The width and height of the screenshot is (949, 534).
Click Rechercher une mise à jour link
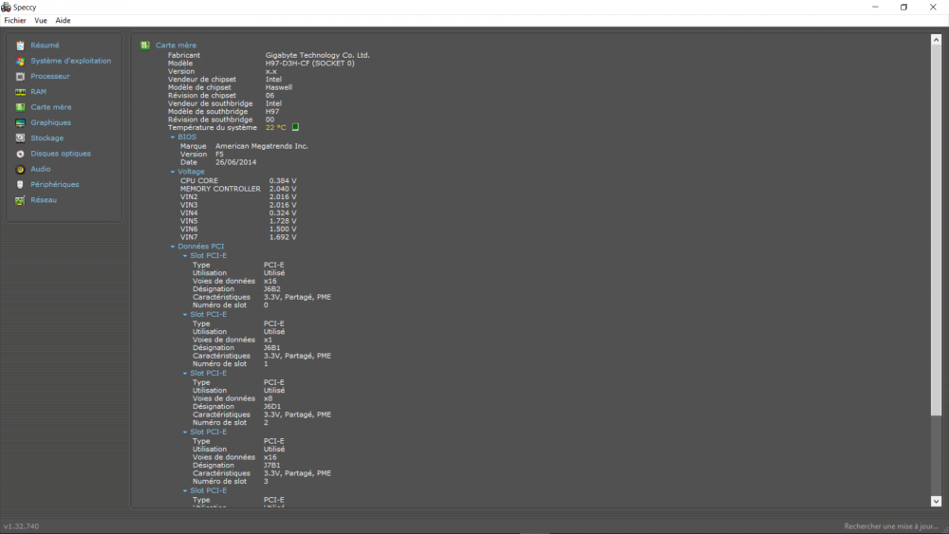coord(892,526)
